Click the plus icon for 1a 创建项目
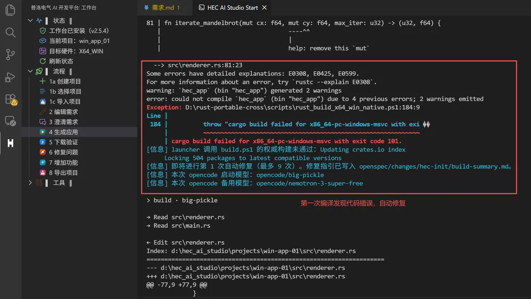Image resolution: width=531 pixels, height=299 pixels. pyautogui.click(x=42, y=81)
